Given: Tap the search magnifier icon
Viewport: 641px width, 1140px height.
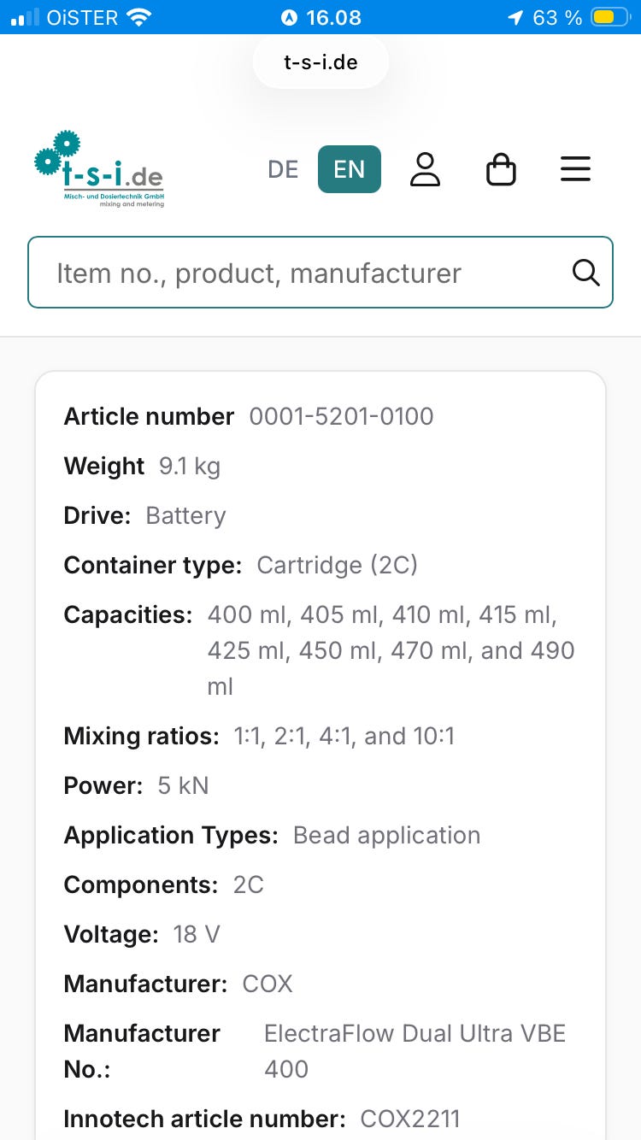Looking at the screenshot, I should 585,273.
